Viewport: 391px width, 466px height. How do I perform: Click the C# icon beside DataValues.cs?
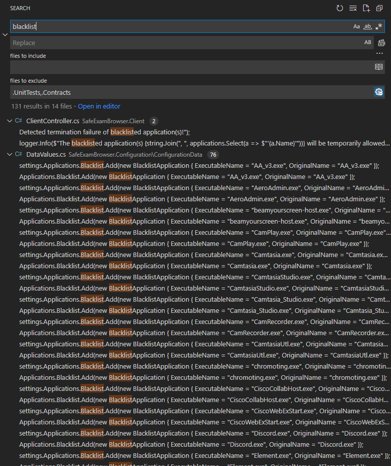(18, 154)
